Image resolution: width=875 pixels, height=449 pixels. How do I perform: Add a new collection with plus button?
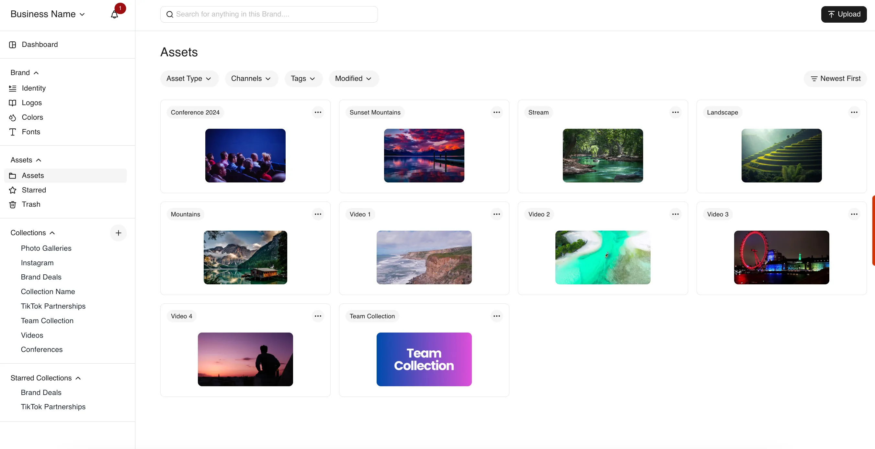click(x=118, y=233)
